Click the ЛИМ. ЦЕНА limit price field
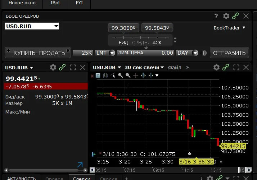 pyautogui.click(x=145, y=53)
